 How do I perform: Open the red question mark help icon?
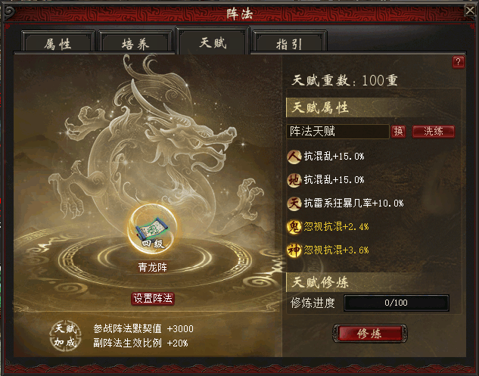point(458,62)
